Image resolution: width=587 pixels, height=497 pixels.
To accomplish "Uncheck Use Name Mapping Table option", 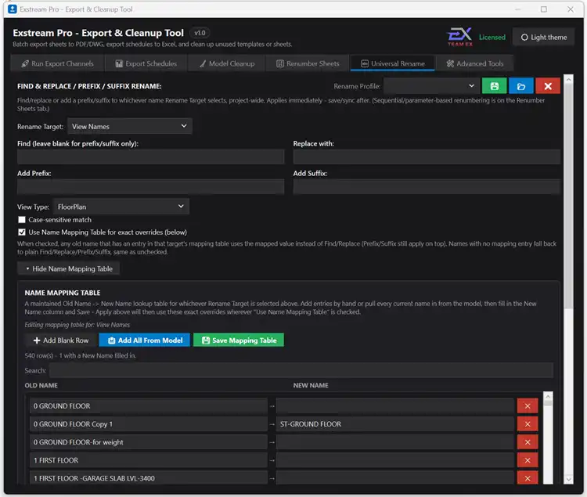I will pos(22,232).
